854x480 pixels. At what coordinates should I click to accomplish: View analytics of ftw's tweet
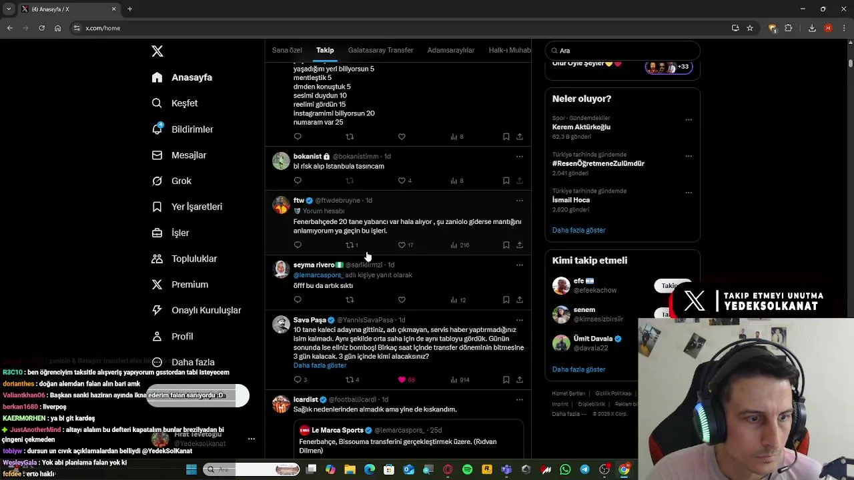click(459, 245)
